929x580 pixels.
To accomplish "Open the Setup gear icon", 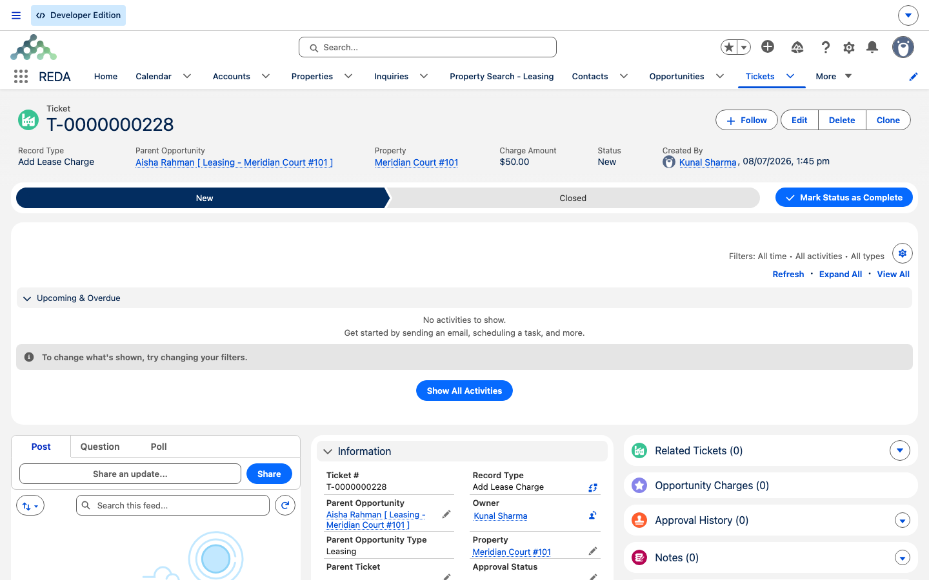I will (849, 47).
